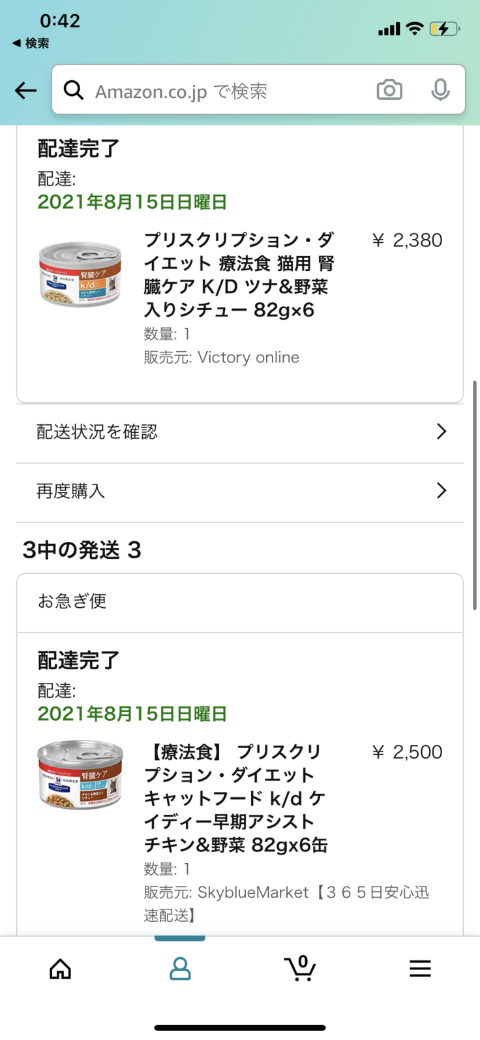Tap the Amazon.co.jp search field
The width and height of the screenshot is (480, 1040).
click(222, 91)
